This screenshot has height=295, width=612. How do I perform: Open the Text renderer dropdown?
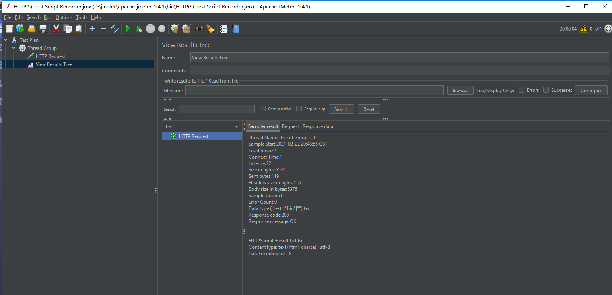[202, 126]
